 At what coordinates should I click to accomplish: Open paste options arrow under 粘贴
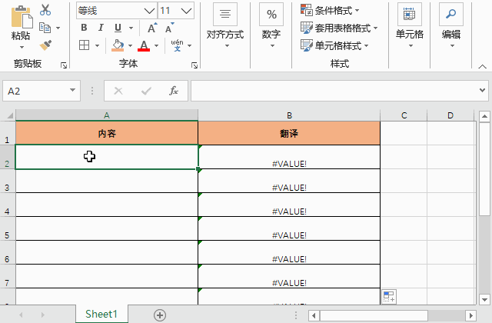(22, 48)
